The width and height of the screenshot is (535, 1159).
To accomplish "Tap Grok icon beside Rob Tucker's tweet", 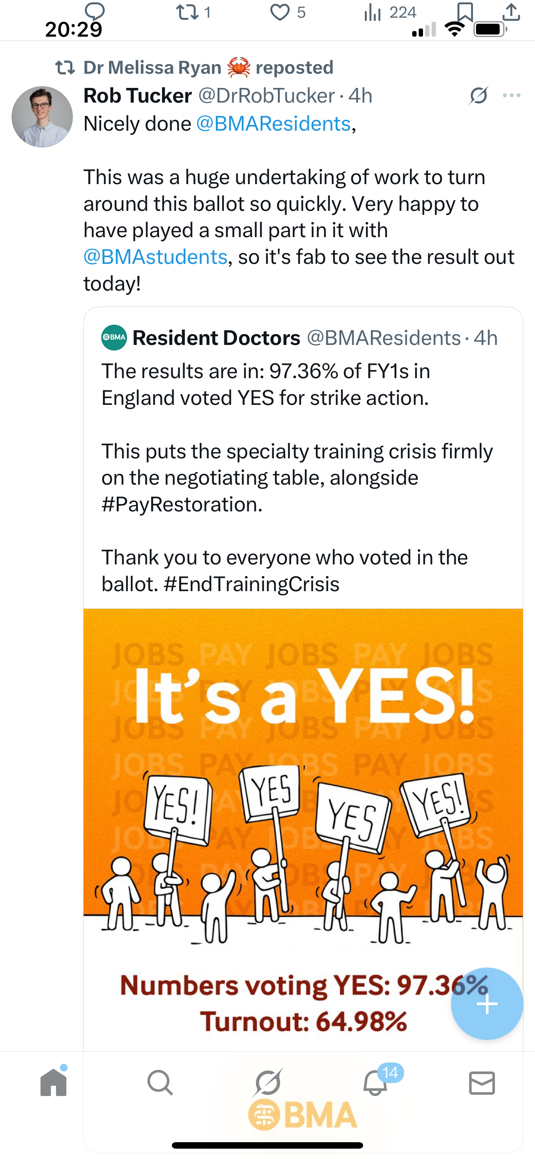I will point(478,95).
